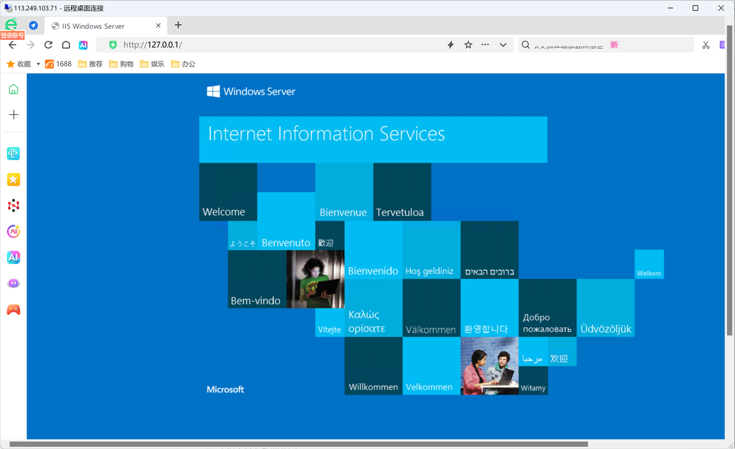Bookmark this page with star icon
The height and width of the screenshot is (449, 735).
[468, 45]
